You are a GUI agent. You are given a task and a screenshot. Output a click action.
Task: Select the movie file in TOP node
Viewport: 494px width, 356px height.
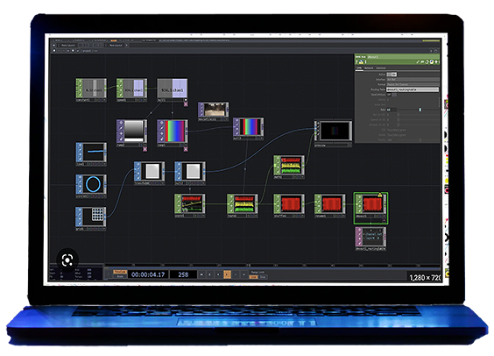click(214, 111)
